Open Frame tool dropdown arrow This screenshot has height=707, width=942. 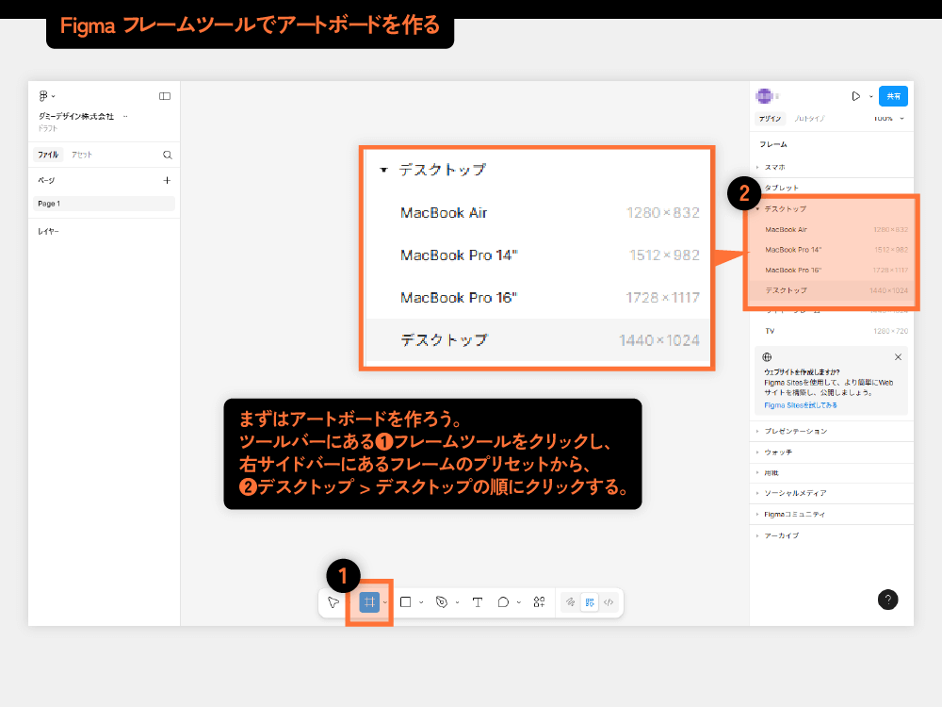point(385,602)
